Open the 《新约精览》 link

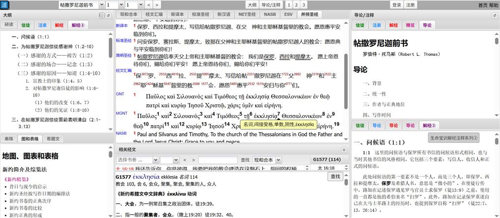coord(15,179)
